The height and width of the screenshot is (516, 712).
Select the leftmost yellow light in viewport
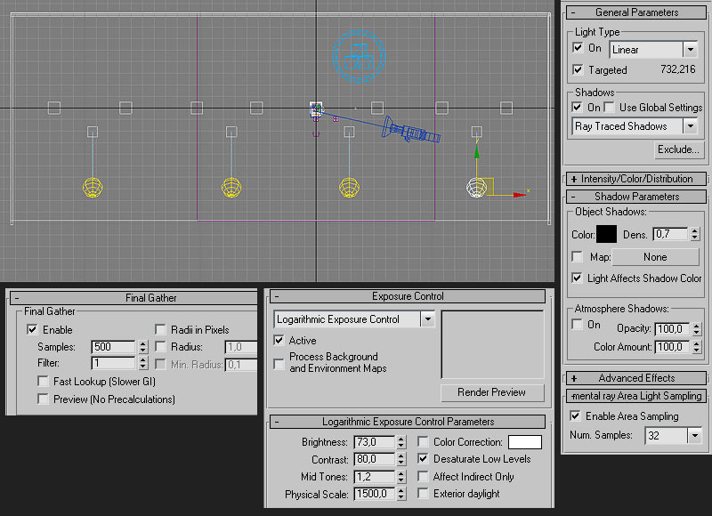pyautogui.click(x=93, y=187)
